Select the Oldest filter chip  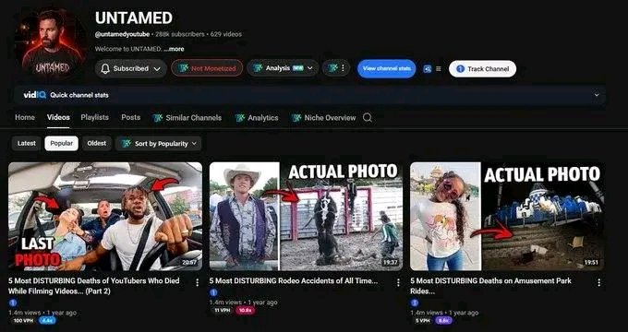coord(97,143)
